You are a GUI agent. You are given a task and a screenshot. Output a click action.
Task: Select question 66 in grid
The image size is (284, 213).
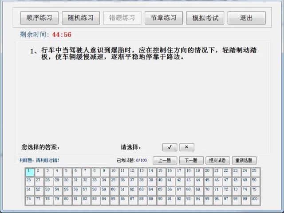(171, 191)
